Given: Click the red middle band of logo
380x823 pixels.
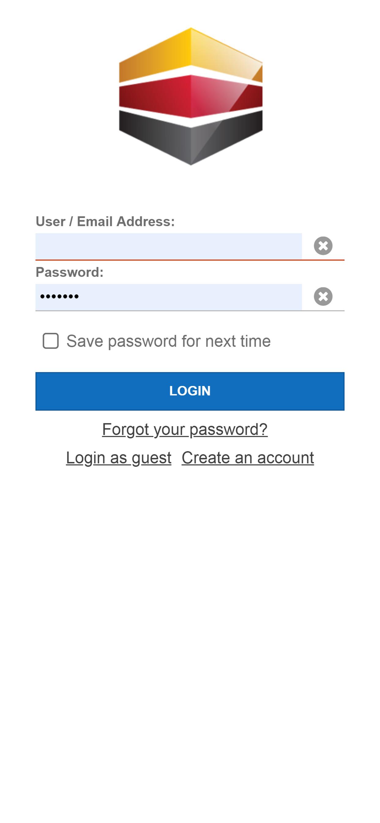Looking at the screenshot, I should click(x=190, y=96).
